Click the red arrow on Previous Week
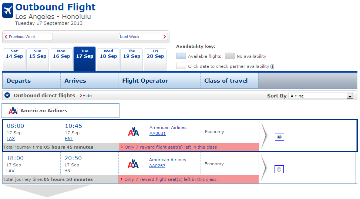Screen dimensions: 360x199 [6, 37]
